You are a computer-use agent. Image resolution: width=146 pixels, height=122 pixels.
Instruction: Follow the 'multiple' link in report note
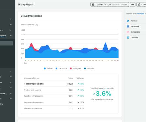[140, 14]
